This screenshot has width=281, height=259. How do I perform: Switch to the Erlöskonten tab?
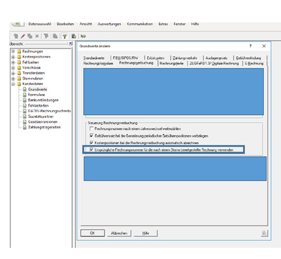click(x=156, y=58)
